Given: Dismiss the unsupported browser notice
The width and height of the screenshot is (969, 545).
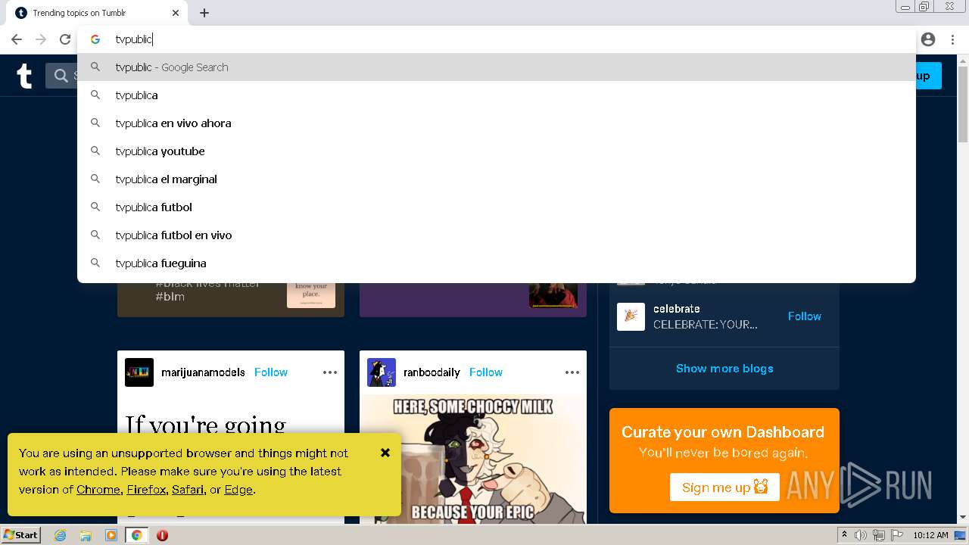Looking at the screenshot, I should 385,453.
